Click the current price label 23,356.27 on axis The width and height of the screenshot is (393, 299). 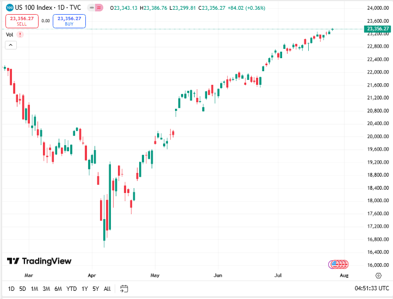pyautogui.click(x=377, y=29)
